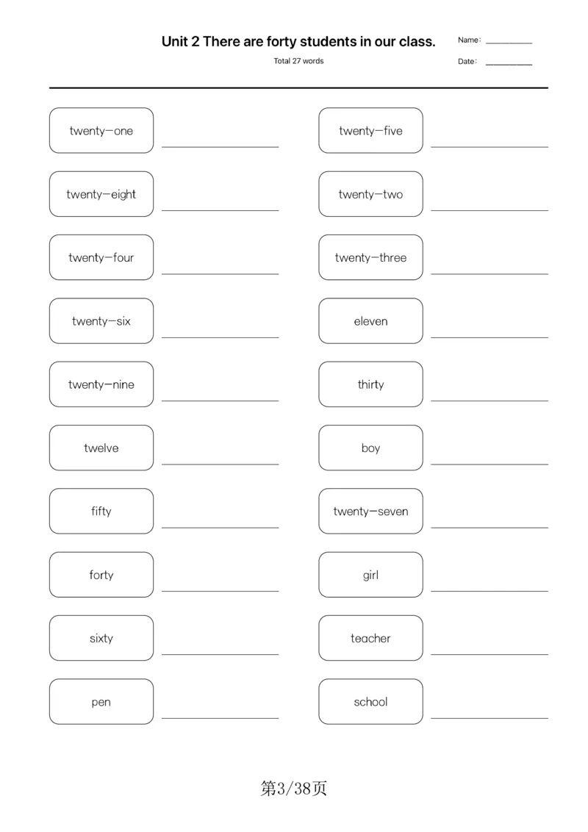Click the twelve word box

coord(101,448)
